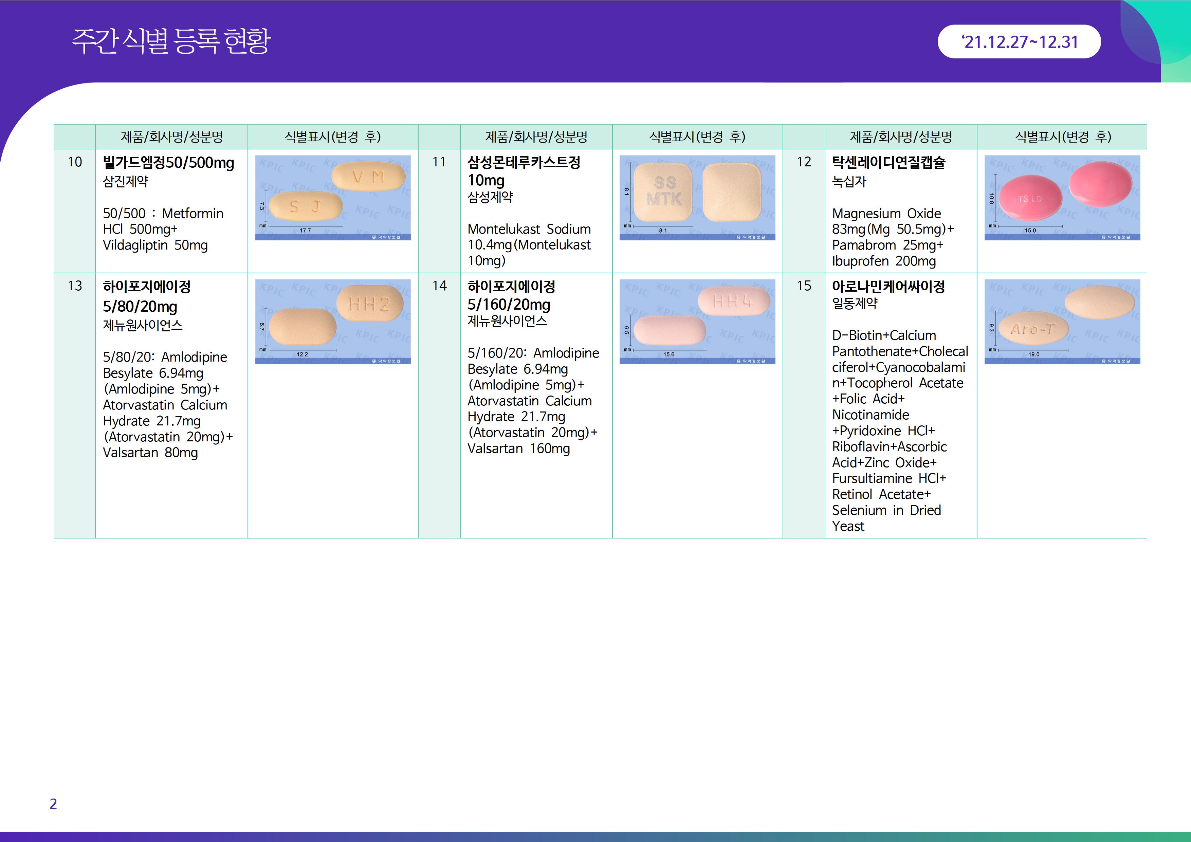The image size is (1191, 842).
Task: Click the HH2 tablet image
Action: (332, 322)
